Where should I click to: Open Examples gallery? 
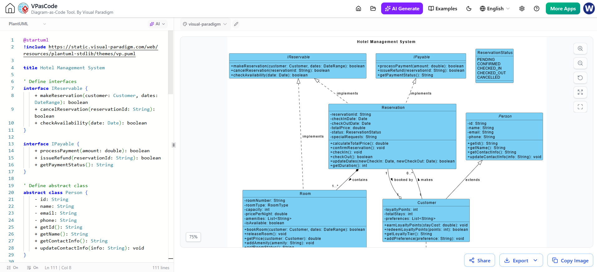[x=443, y=8]
